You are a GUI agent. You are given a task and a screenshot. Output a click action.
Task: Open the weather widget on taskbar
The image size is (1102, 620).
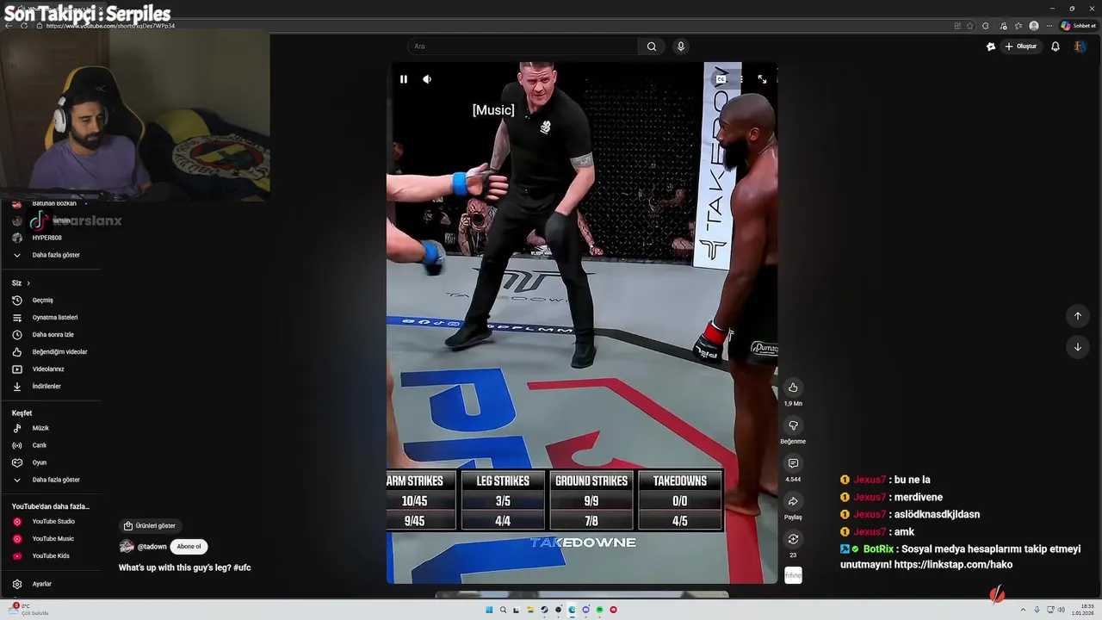point(29,609)
